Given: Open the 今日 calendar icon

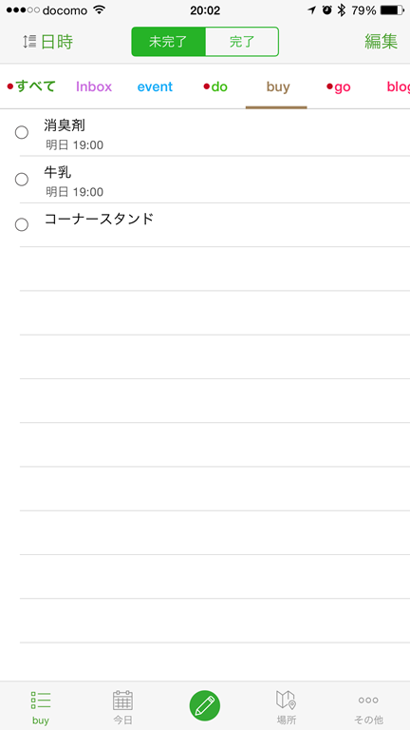Looking at the screenshot, I should point(122,700).
